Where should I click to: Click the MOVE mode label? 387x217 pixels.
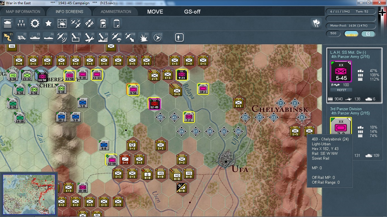tap(155, 12)
